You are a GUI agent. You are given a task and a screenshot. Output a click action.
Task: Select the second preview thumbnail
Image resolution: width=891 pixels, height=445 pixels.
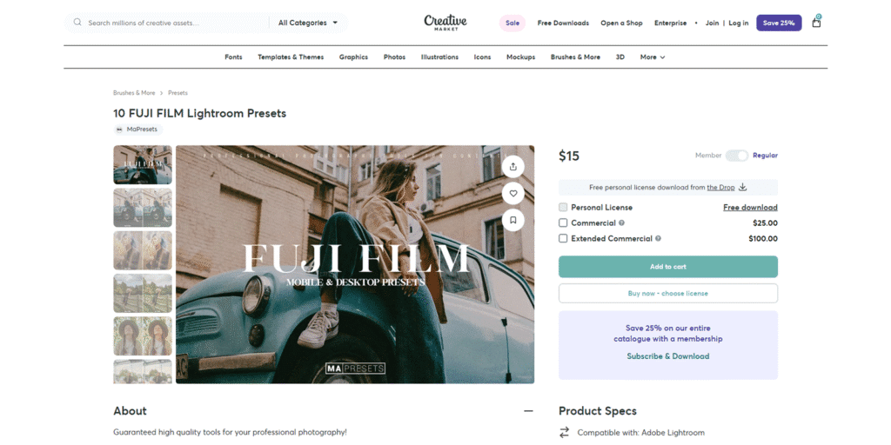coord(143,208)
